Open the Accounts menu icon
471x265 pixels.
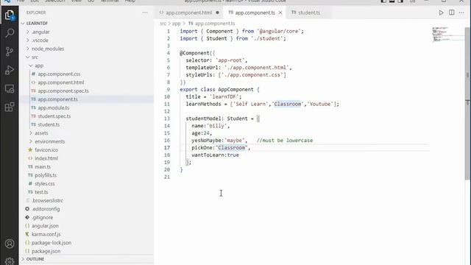click(x=10, y=244)
